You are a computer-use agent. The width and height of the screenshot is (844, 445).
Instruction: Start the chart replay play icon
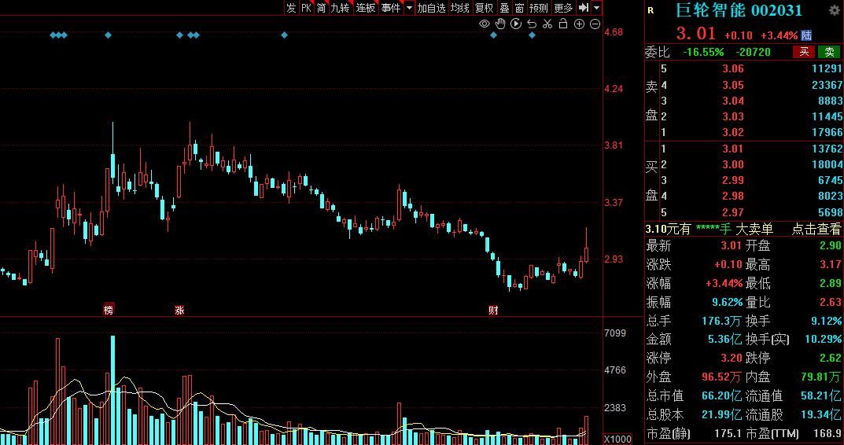pos(516,24)
